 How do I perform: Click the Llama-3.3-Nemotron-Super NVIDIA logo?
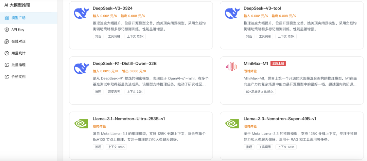[x=232, y=123]
